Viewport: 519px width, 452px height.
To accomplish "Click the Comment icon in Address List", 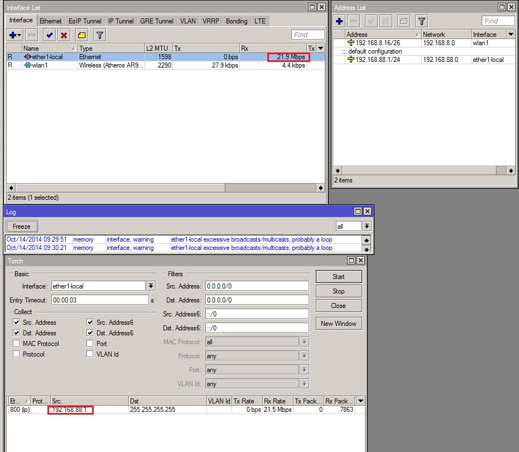I will coord(404,22).
